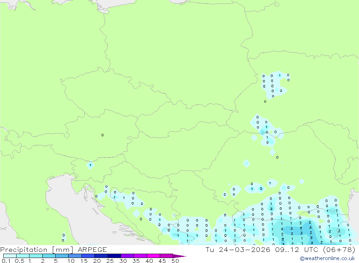Viewport: 359px width, 263px height.
Task: Click the '25' legend label
Action: tap(110, 261)
